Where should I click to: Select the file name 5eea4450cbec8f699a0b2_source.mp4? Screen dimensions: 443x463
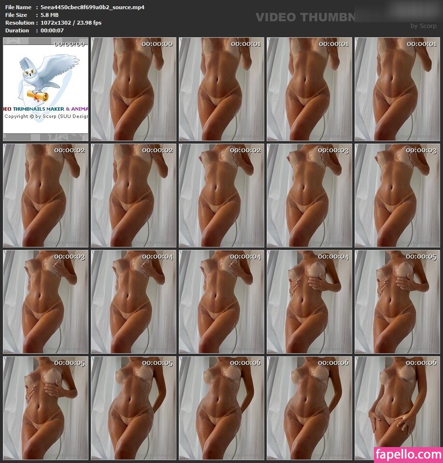click(92, 7)
